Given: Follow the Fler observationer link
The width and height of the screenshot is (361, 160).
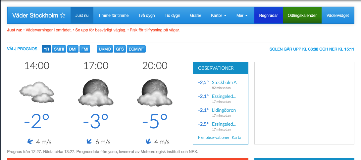Looking at the screenshot, I should click(x=214, y=138).
